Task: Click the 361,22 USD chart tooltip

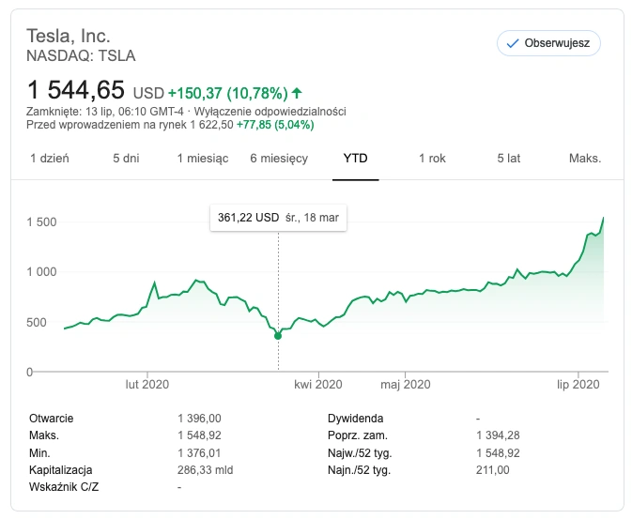Action: pos(278,218)
